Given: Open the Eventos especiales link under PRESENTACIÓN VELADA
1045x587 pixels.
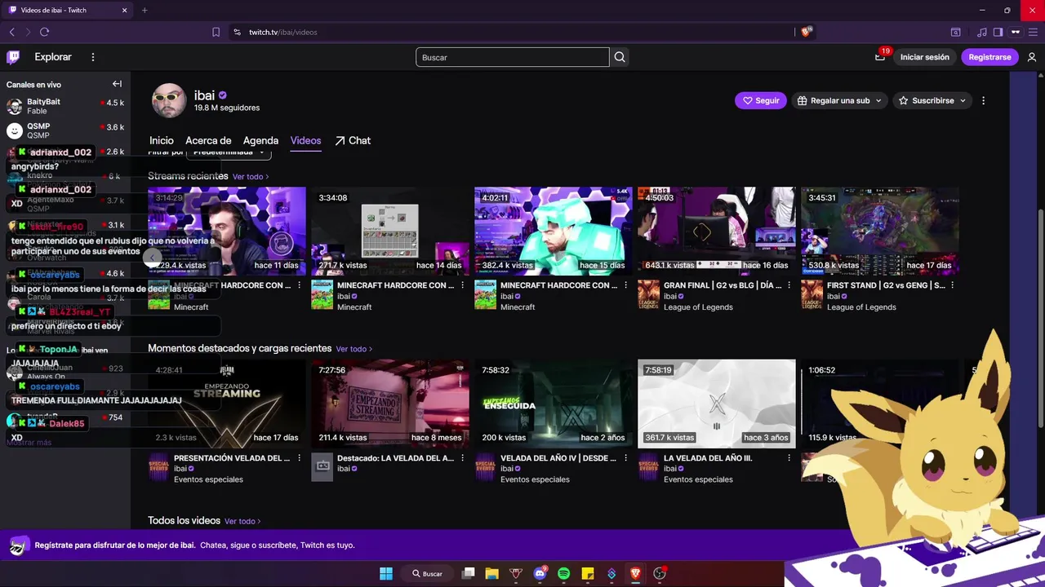Looking at the screenshot, I should (208, 479).
